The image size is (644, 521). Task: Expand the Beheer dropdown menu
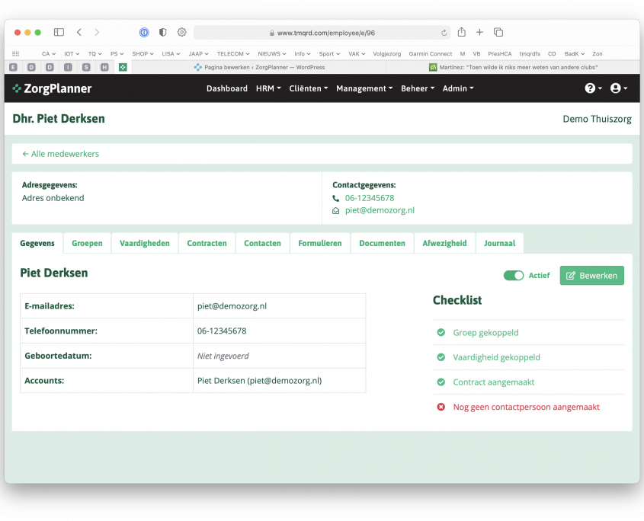tap(417, 88)
